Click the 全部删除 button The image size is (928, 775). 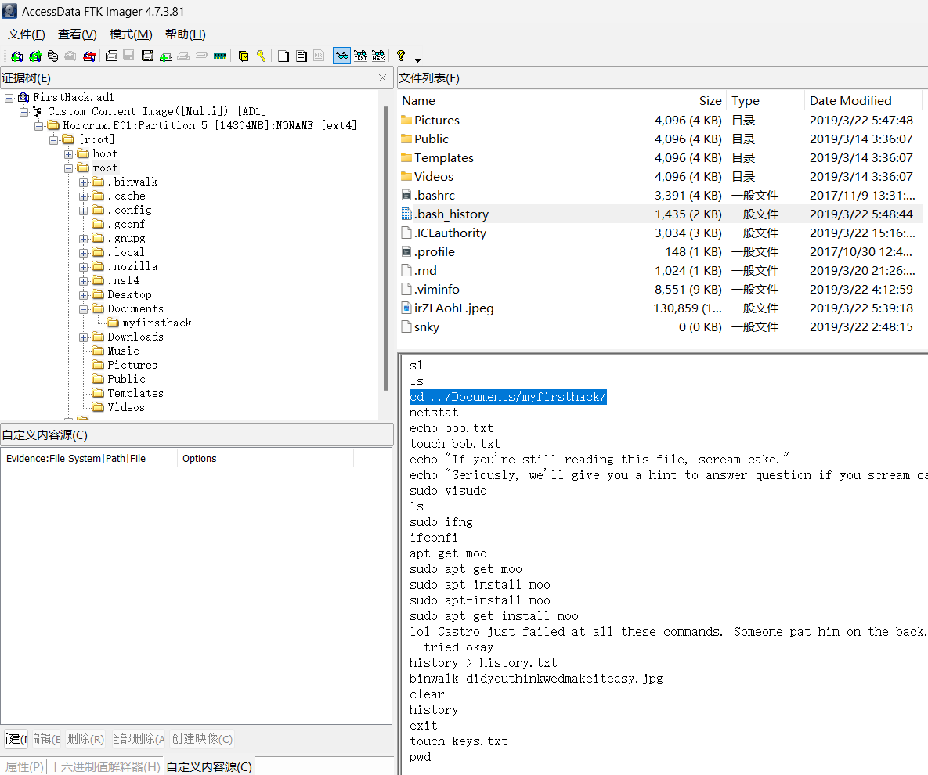[138, 739]
